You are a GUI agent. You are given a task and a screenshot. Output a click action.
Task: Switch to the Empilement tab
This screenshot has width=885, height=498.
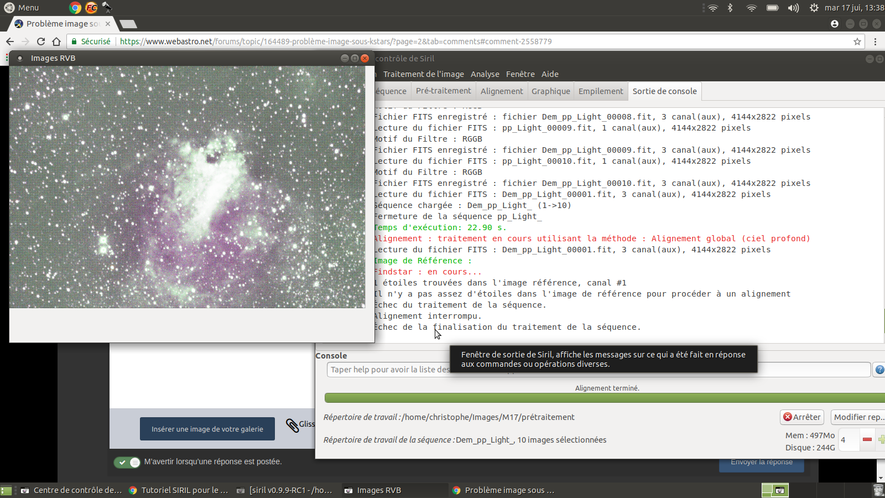click(601, 91)
